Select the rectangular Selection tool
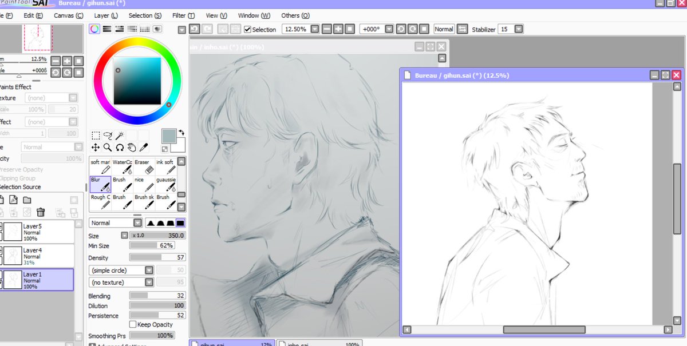Screen dimensions: 687x346 96,136
